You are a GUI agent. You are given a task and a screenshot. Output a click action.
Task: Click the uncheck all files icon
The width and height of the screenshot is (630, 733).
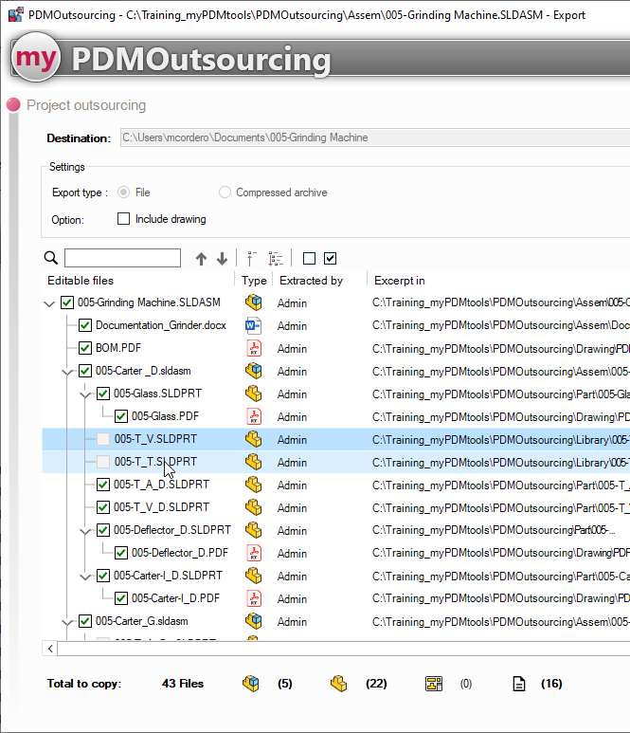pyautogui.click(x=309, y=258)
